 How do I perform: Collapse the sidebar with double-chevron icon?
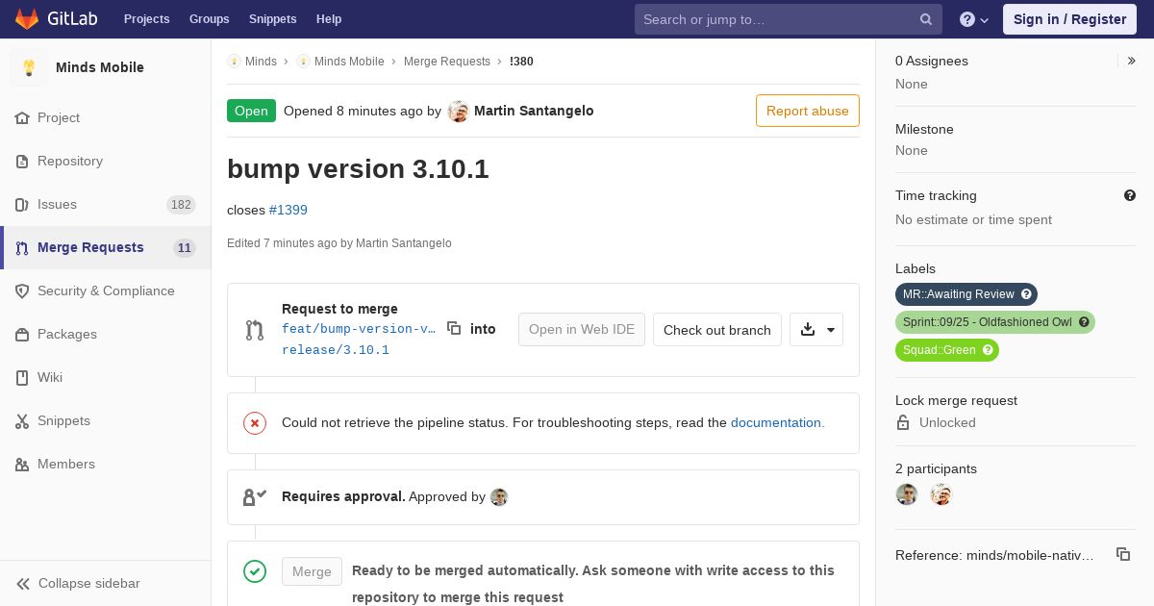click(23, 584)
